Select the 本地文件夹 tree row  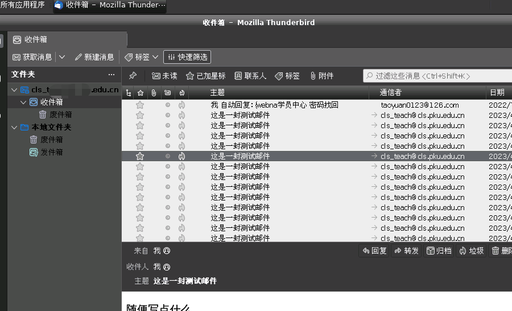click(x=65, y=127)
